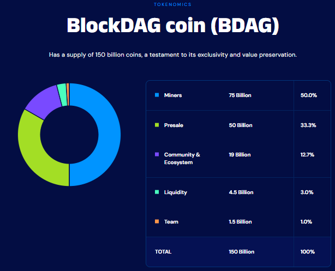The image size is (335, 271).
Task: Select the thin orange Team slice
Action: 68,94
